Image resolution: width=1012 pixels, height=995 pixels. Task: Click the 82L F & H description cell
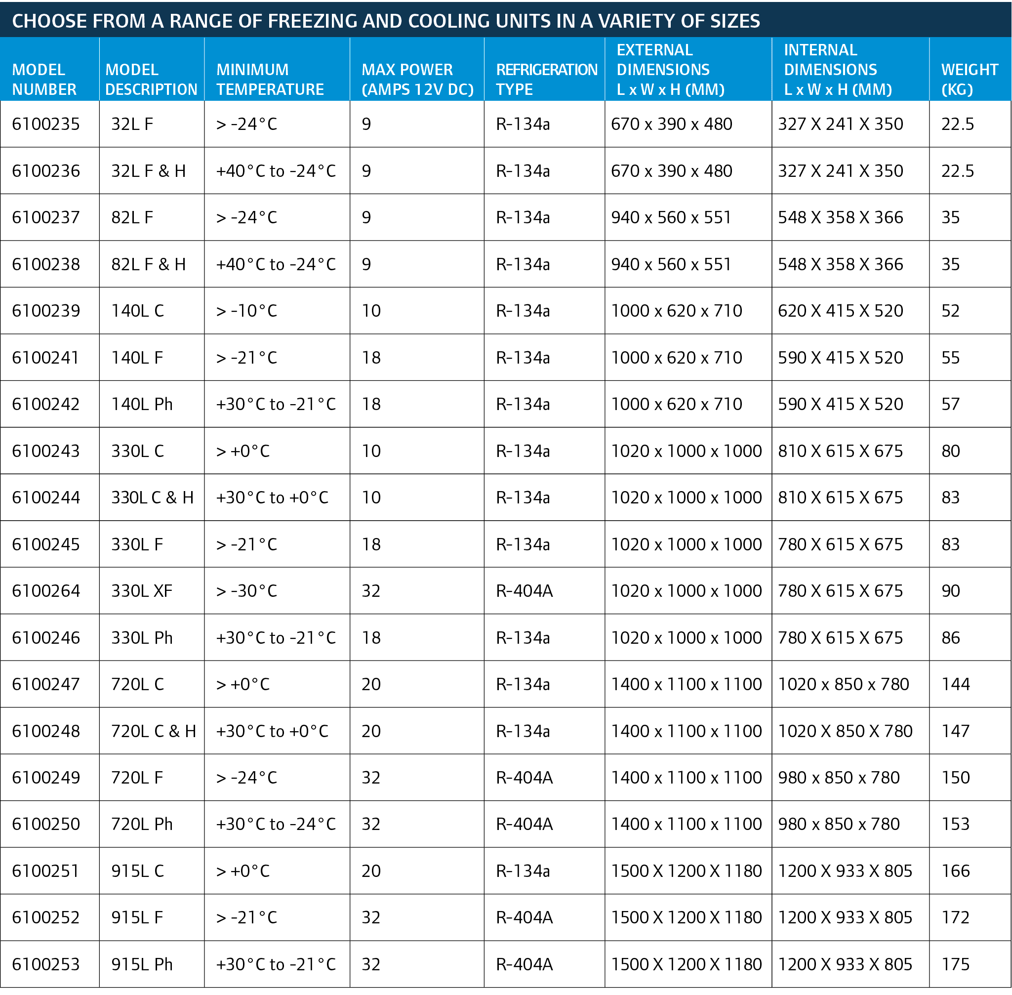(x=148, y=264)
